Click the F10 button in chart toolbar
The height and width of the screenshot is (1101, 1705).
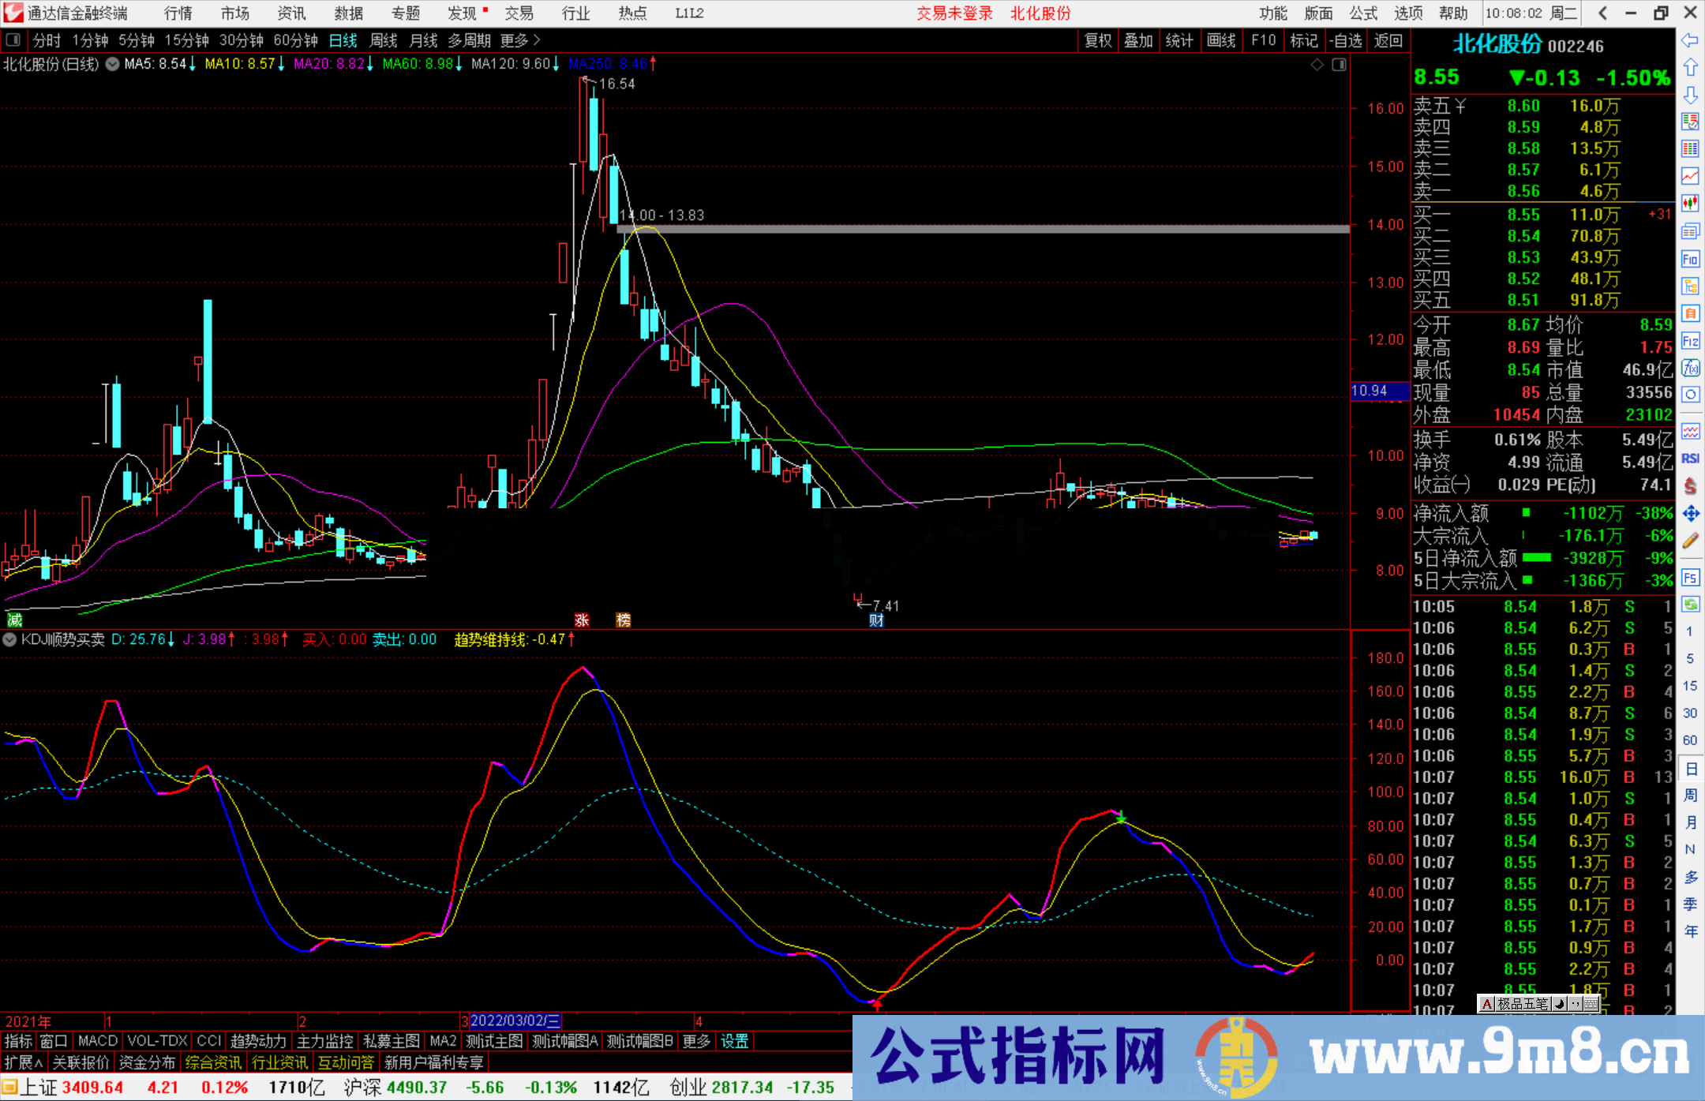coord(1263,40)
